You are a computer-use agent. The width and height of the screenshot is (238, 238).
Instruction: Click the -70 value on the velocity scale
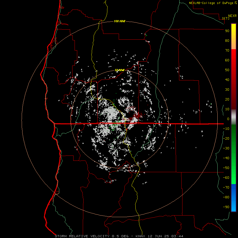(x=226, y=187)
